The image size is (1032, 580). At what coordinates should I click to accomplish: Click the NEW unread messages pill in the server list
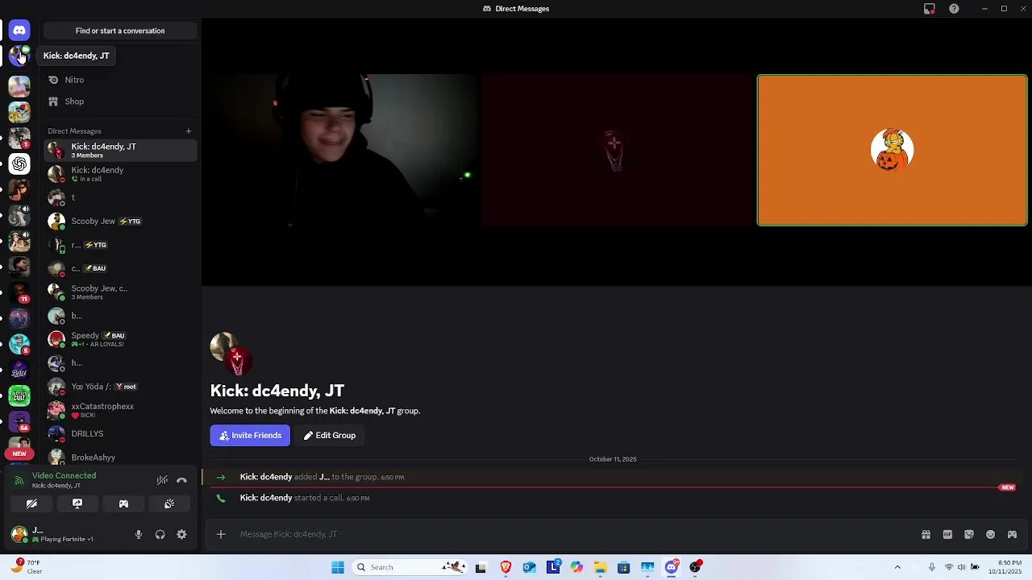click(x=19, y=454)
